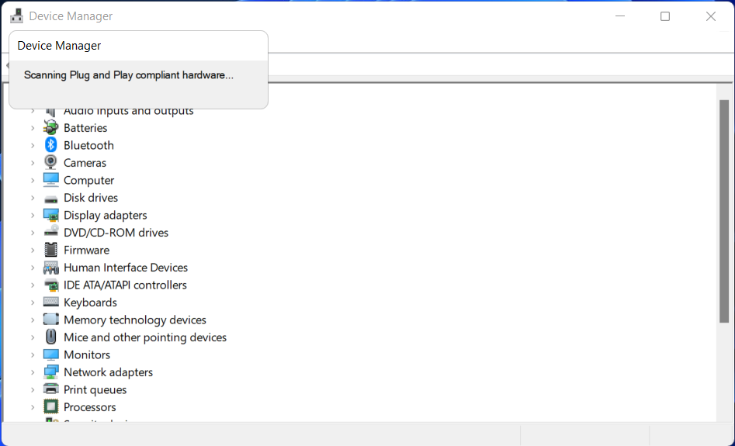Expand the Monitors category arrow

pos(33,354)
